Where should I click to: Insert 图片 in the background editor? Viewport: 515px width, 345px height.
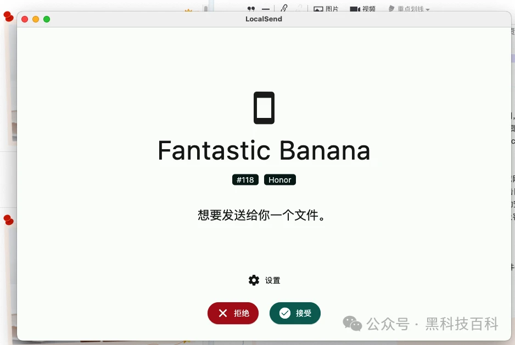click(326, 9)
